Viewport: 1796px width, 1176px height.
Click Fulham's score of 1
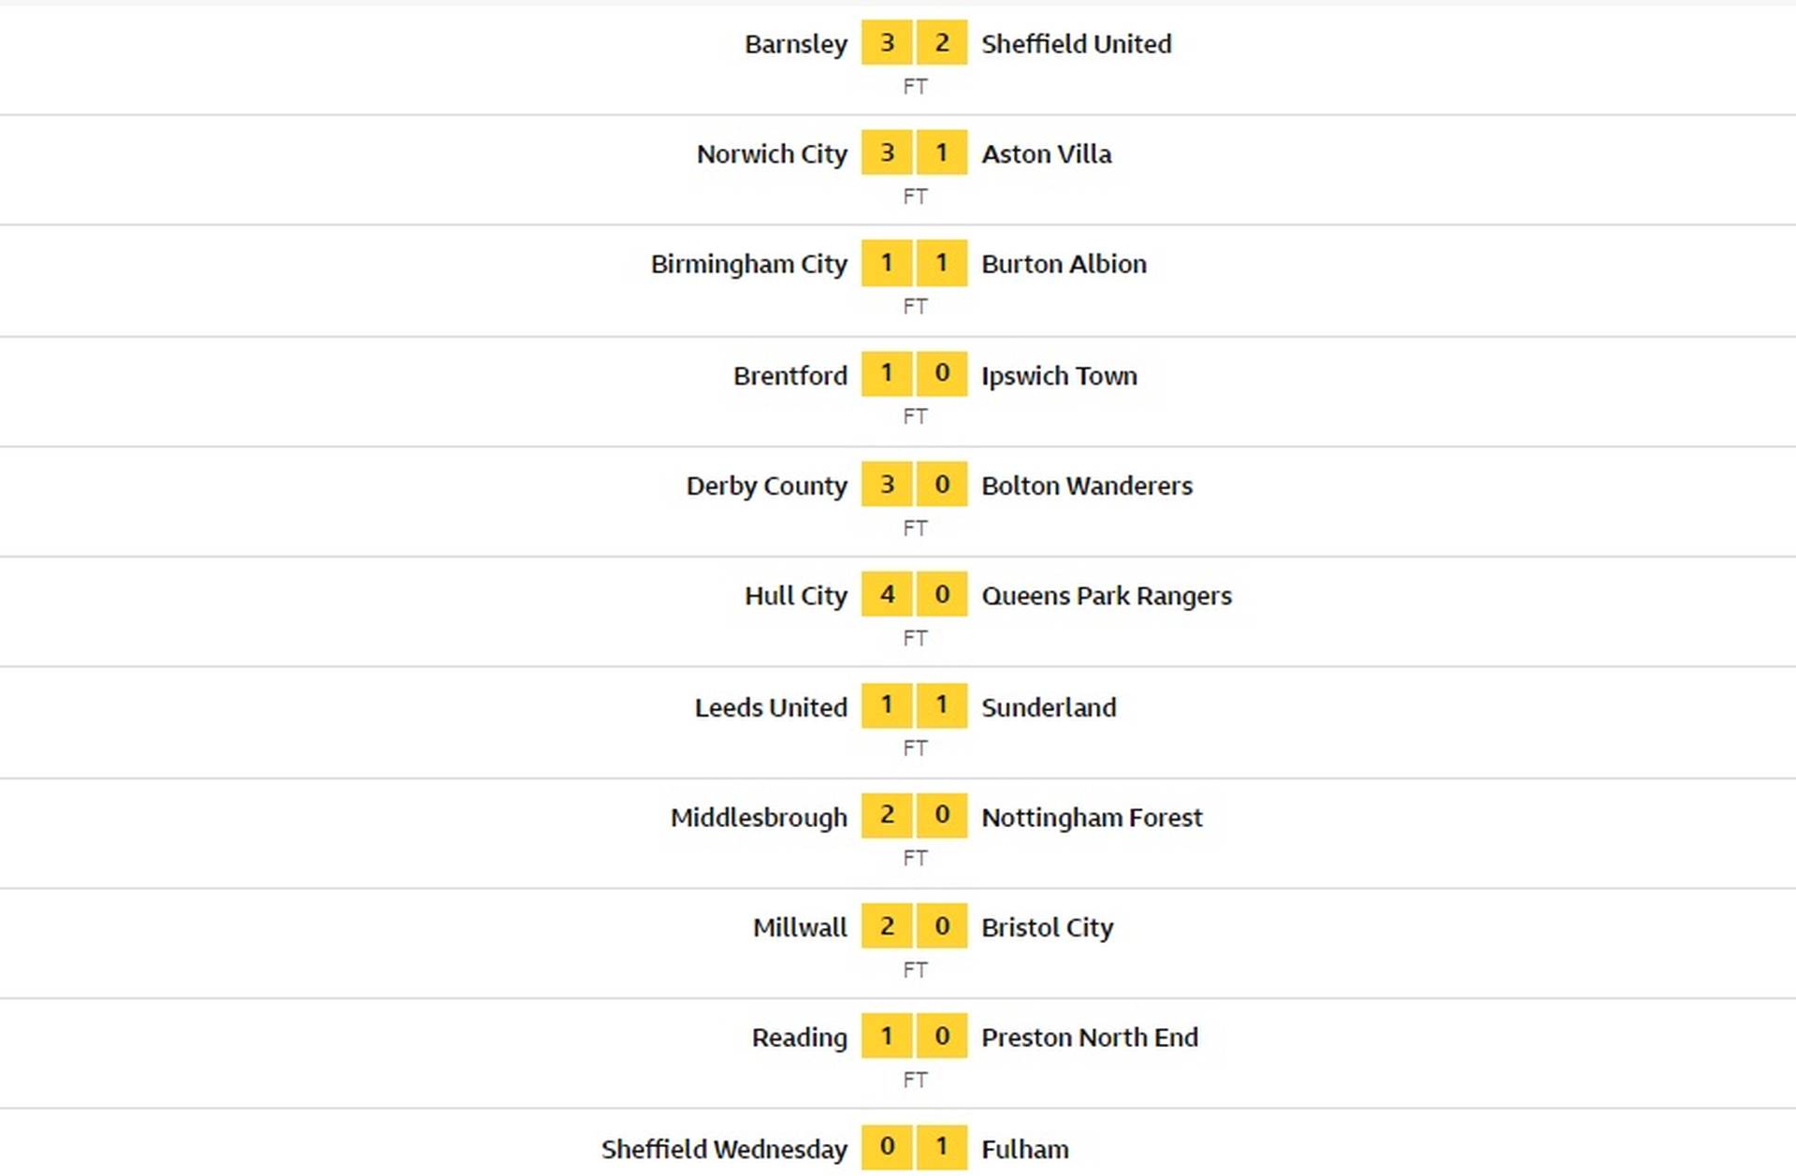942,1147
